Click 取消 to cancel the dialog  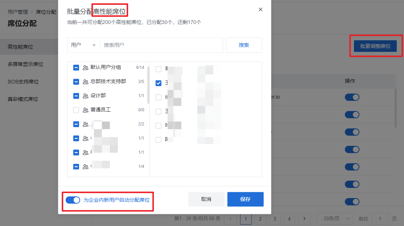click(x=206, y=199)
